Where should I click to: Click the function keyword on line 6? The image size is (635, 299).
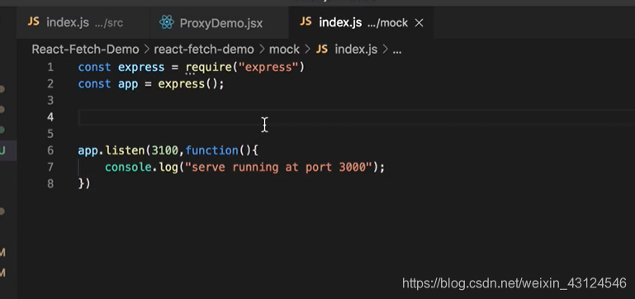pyautogui.click(x=211, y=150)
